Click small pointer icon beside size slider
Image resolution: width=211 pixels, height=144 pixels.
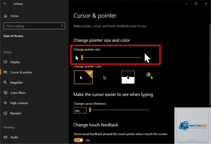point(77,58)
